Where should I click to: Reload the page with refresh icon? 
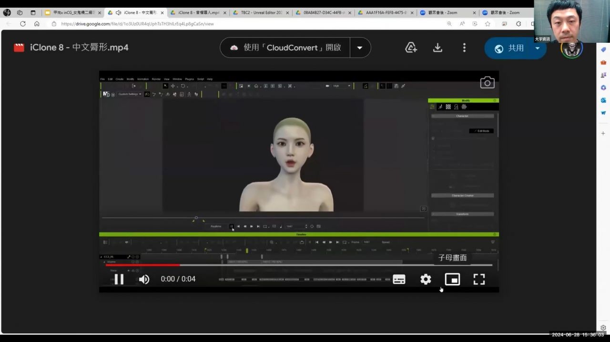[x=23, y=24]
